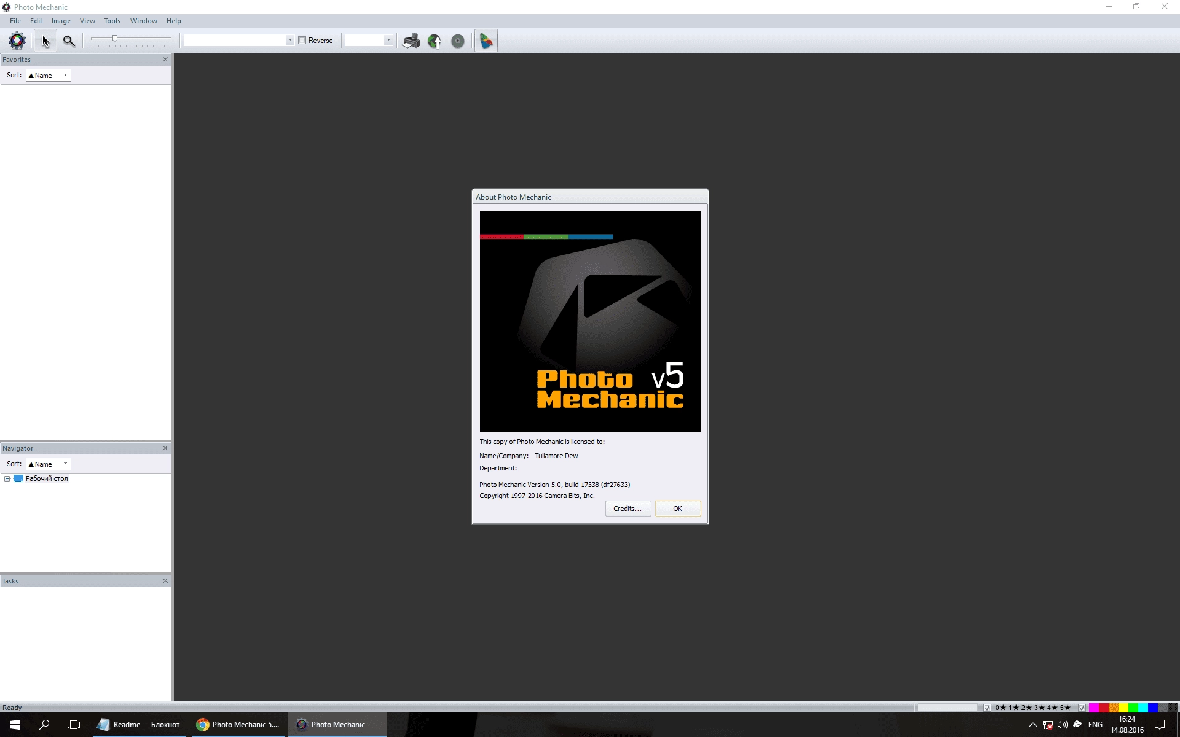Click the 2 star rating filter
The height and width of the screenshot is (737, 1180).
[x=1026, y=708]
